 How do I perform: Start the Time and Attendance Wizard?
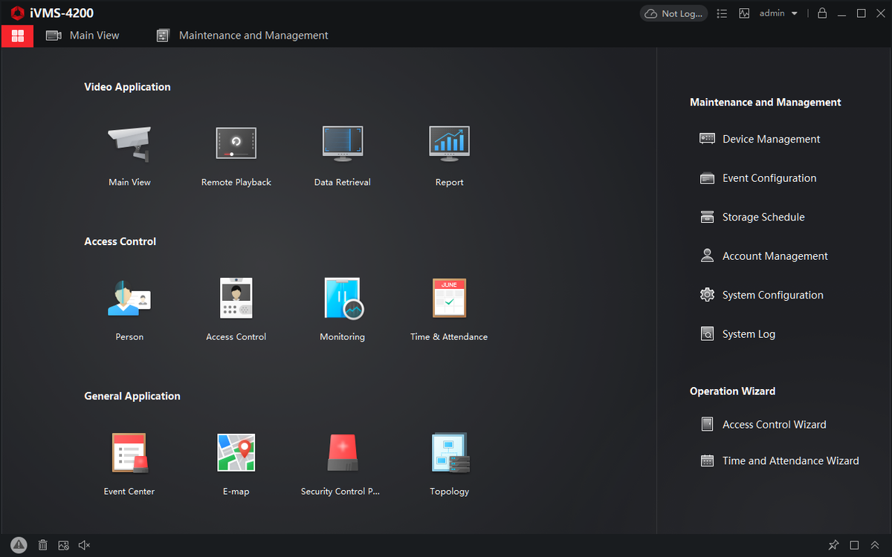(779, 460)
